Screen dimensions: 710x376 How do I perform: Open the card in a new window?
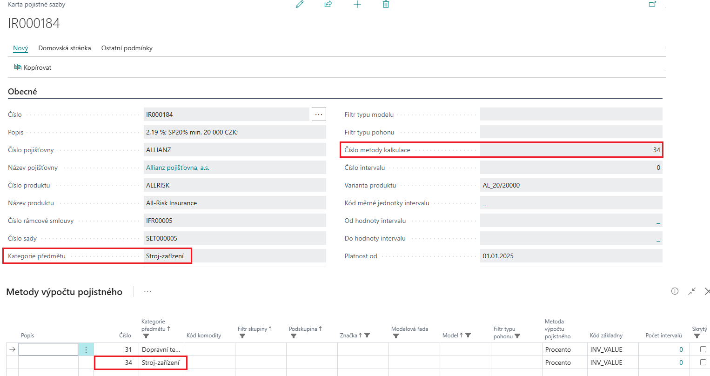pos(652,4)
